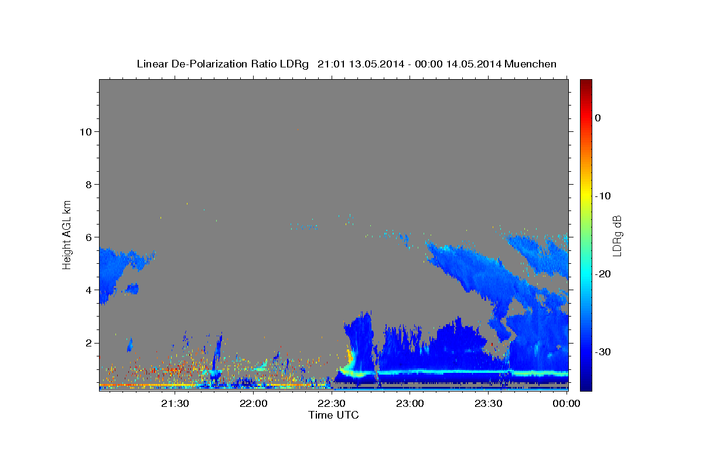
Task: Click the 21:30 time tick label
Action: pos(175,403)
